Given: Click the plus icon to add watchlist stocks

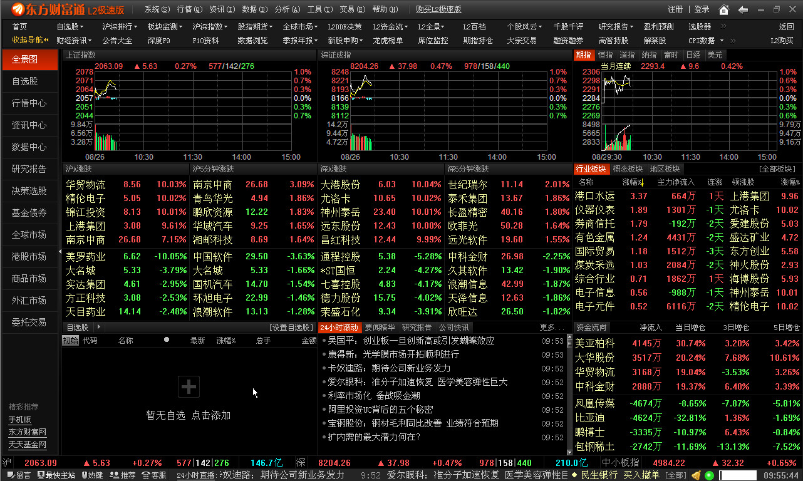Looking at the screenshot, I should pos(189,387).
